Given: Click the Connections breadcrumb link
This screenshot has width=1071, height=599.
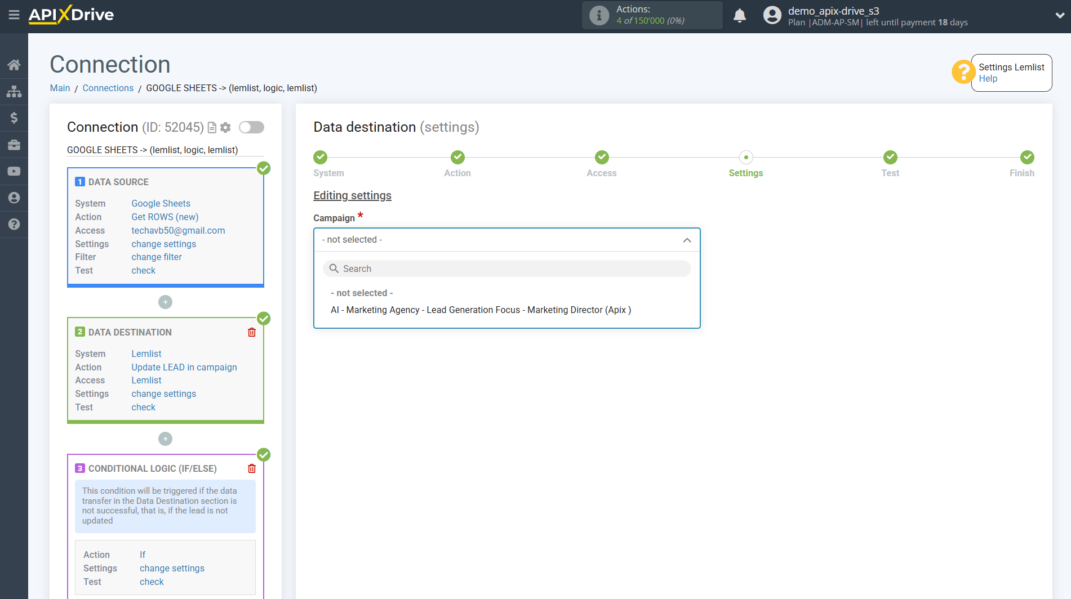Looking at the screenshot, I should coord(108,88).
